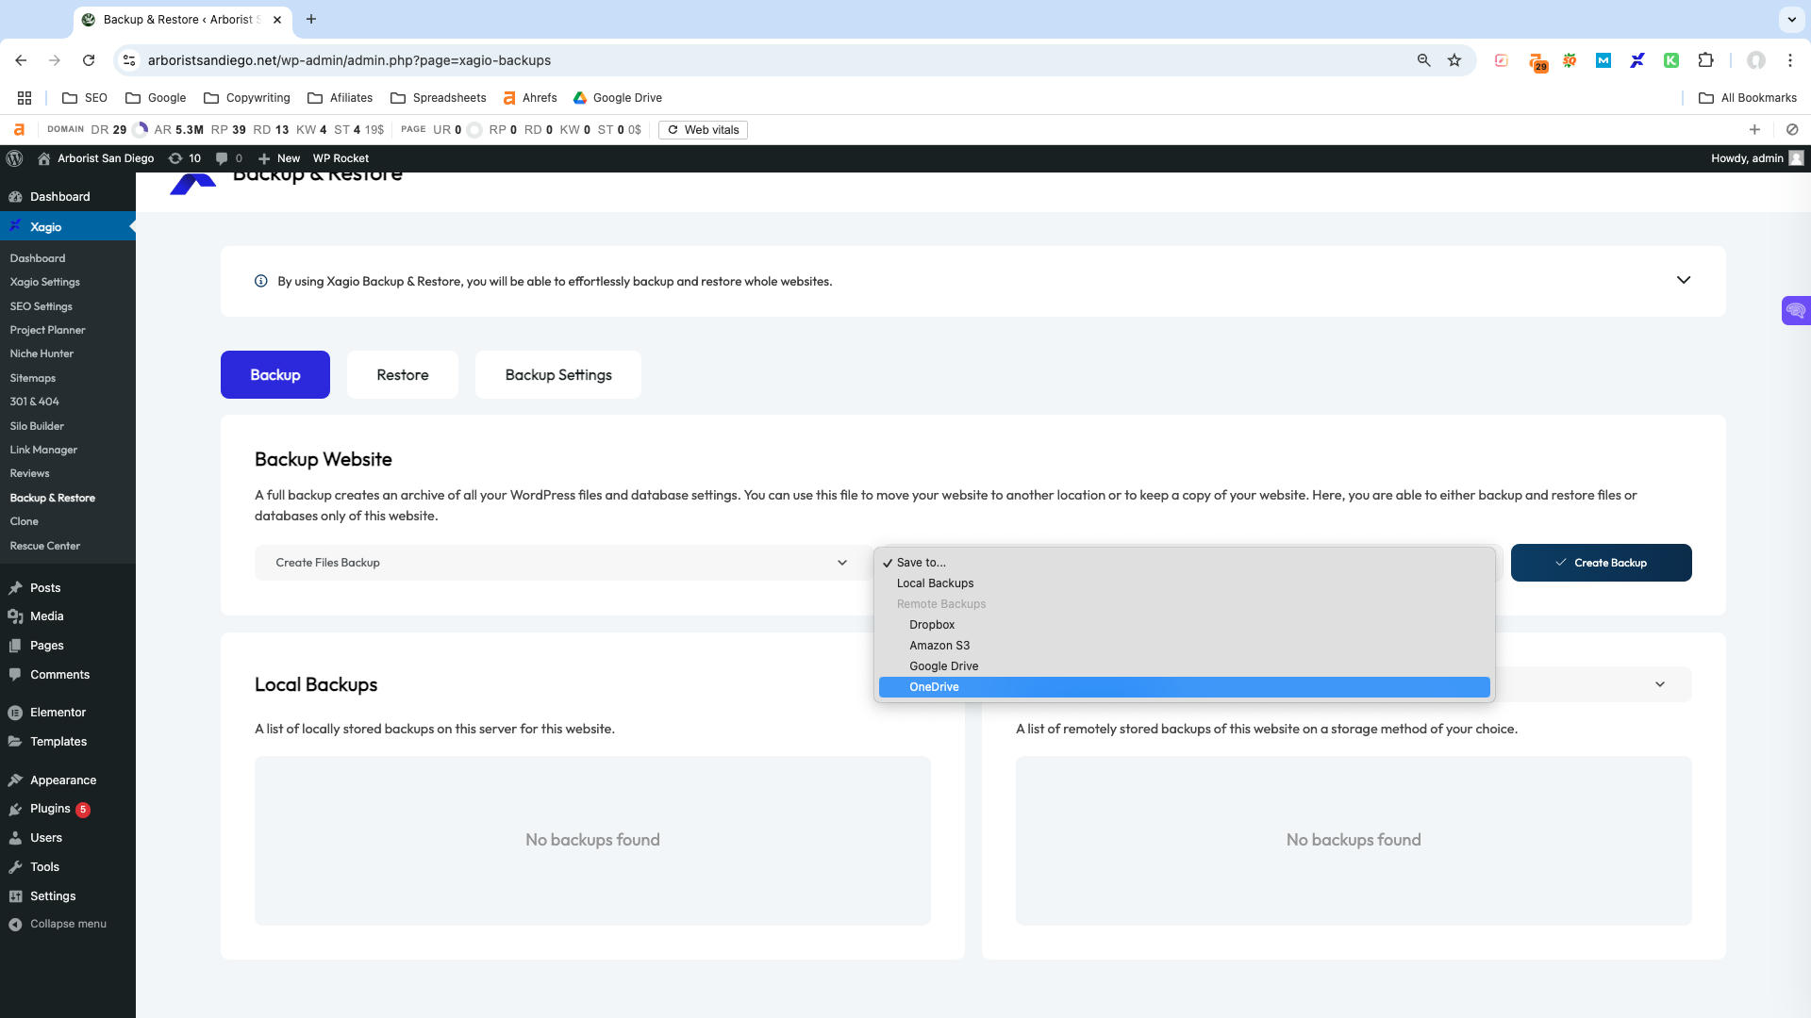The height and width of the screenshot is (1018, 1811).
Task: Choose the Save to... placeholder option
Action: (x=1184, y=563)
